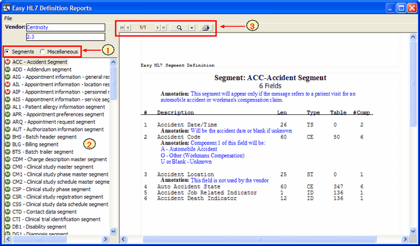Click report pane scroll up arrow
420x246 pixels.
coord(413,37)
